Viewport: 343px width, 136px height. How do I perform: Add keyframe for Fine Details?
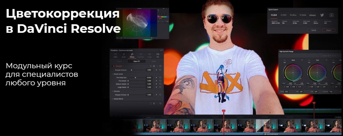(x=156, y=81)
